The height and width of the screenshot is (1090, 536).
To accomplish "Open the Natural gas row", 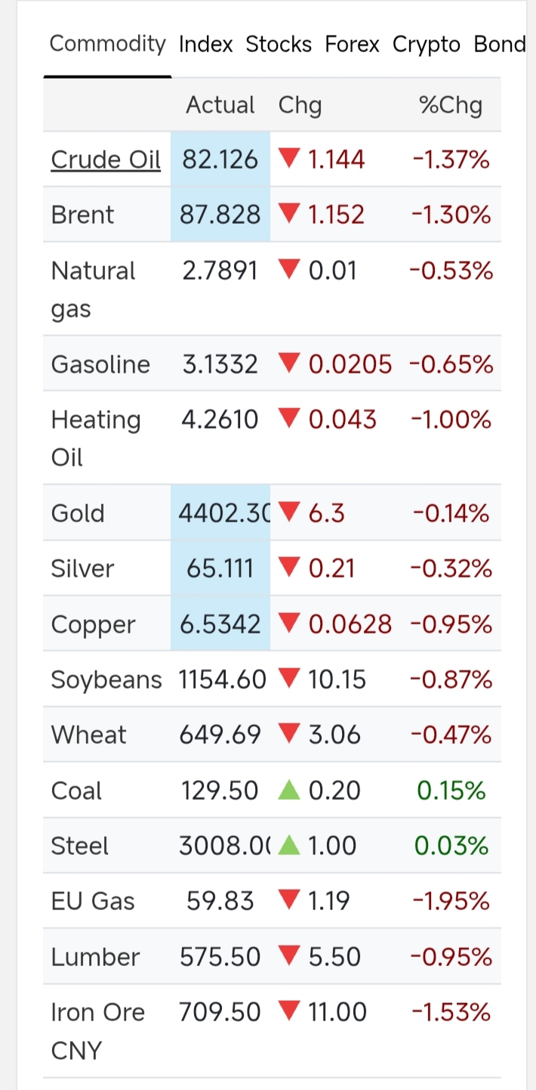I will (x=272, y=289).
